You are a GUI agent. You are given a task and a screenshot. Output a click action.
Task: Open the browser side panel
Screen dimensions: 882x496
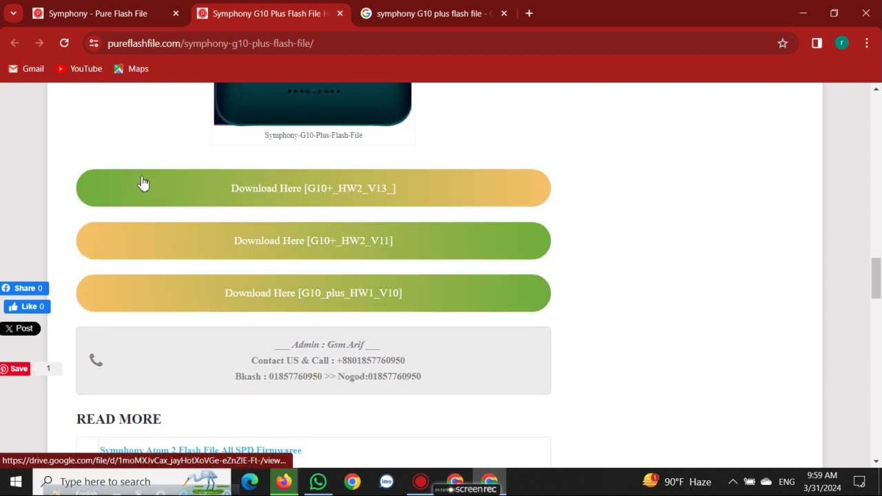click(817, 43)
